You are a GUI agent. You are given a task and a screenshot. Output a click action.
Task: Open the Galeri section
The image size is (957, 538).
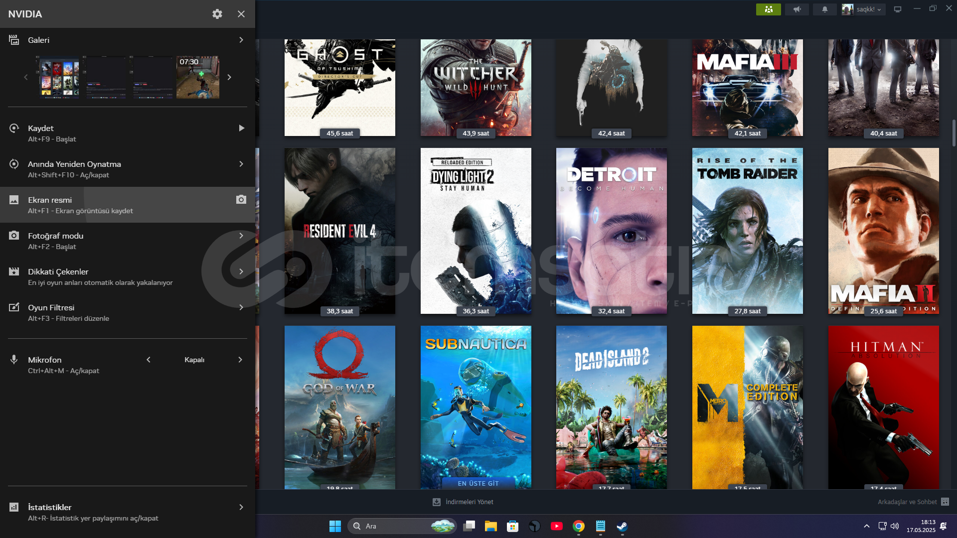tap(128, 40)
